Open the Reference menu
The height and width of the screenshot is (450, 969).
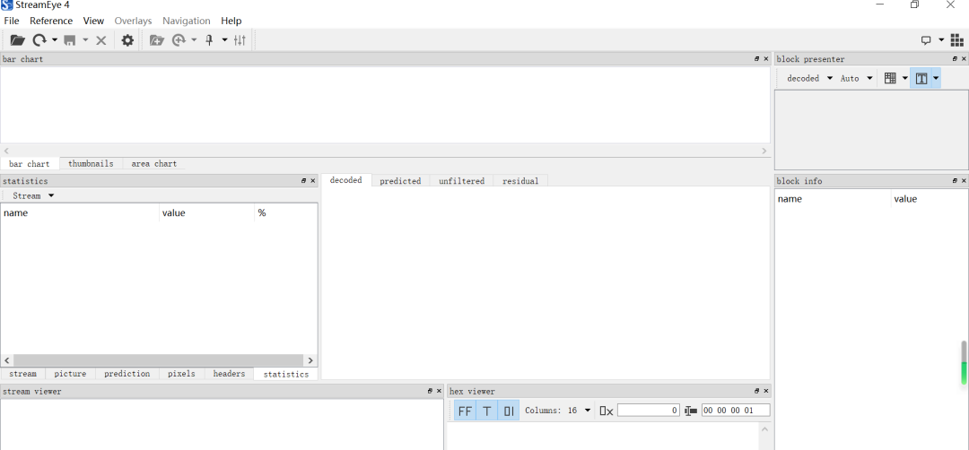point(51,21)
